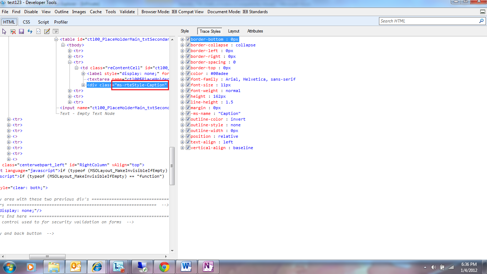Switch to the Script tab
The image size is (487, 274).
pyautogui.click(x=43, y=22)
